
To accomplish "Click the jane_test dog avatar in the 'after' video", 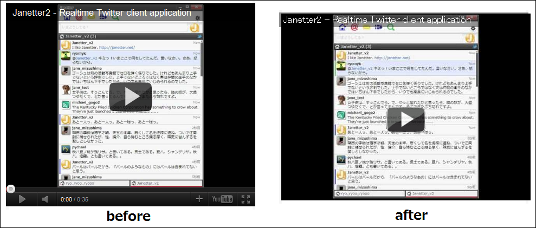I will [341, 101].
